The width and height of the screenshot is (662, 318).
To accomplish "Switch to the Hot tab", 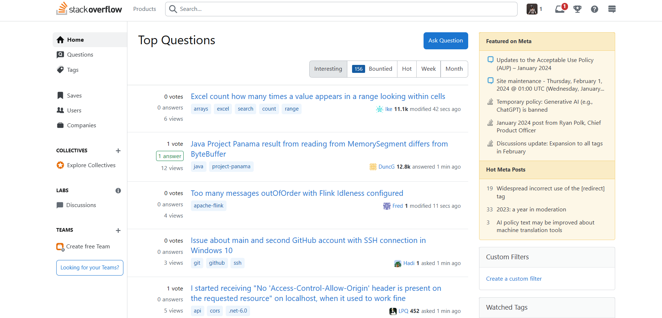I will tap(407, 69).
